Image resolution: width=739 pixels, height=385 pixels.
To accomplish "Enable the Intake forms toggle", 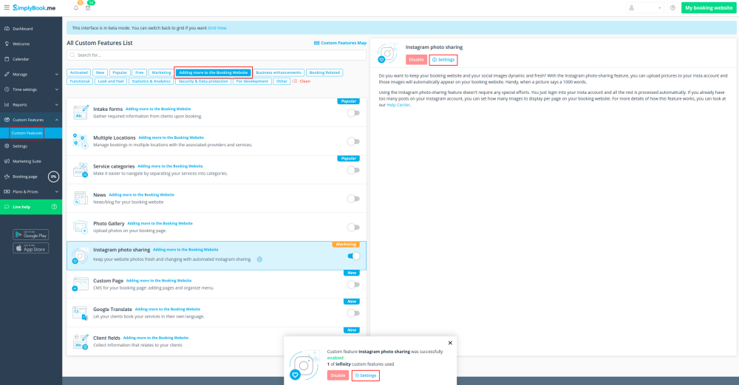I will pyautogui.click(x=353, y=113).
